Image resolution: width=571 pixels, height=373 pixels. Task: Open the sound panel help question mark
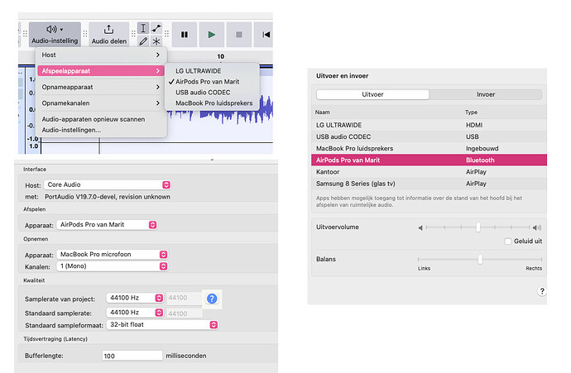pos(542,291)
